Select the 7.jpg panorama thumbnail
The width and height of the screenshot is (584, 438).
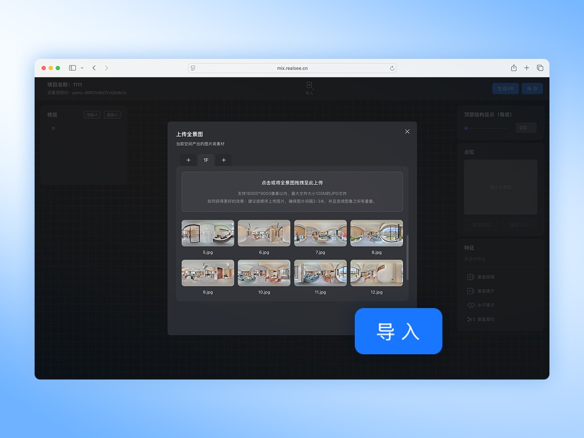[320, 233]
